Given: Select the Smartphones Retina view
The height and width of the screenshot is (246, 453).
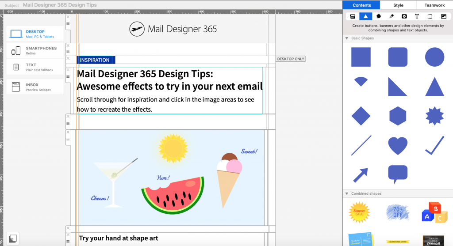Looking at the screenshot, I should pos(35,50).
